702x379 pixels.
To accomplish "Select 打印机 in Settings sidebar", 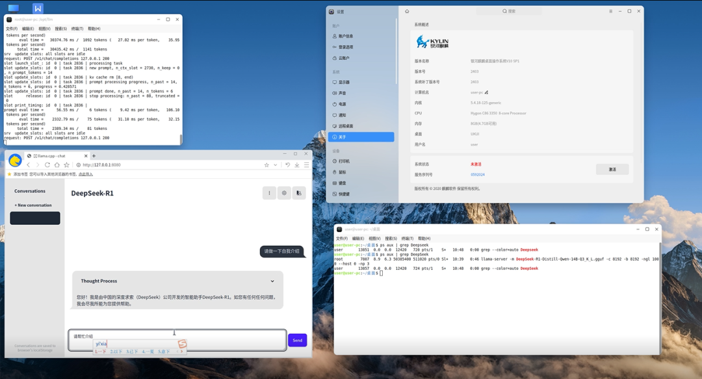I will tap(361, 161).
